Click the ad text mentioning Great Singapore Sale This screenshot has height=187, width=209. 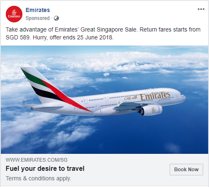coord(103,29)
